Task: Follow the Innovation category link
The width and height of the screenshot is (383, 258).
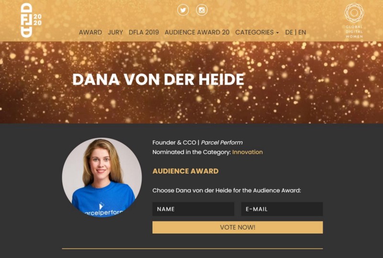Action: pyautogui.click(x=248, y=152)
